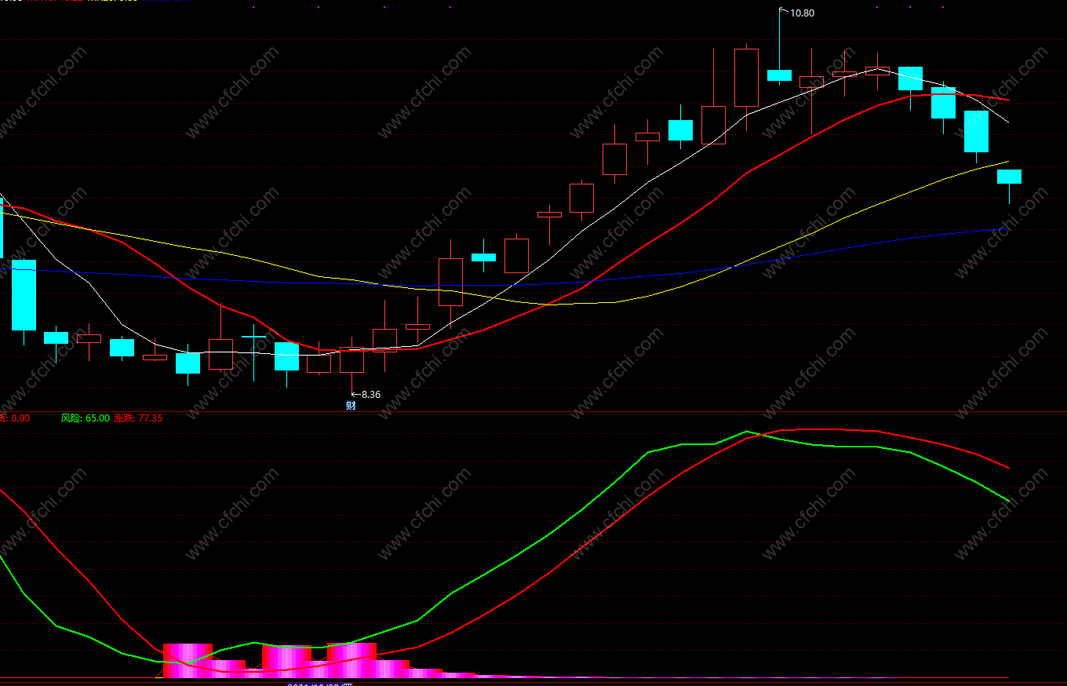Select the 10.80 high price label
The height and width of the screenshot is (686, 1067).
803,13
